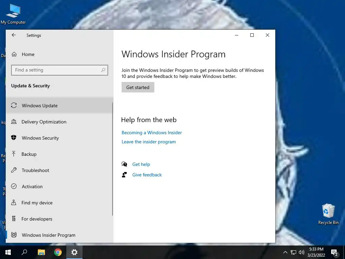Open Windows Security section
Screen dimensions: 345x259
59,138
